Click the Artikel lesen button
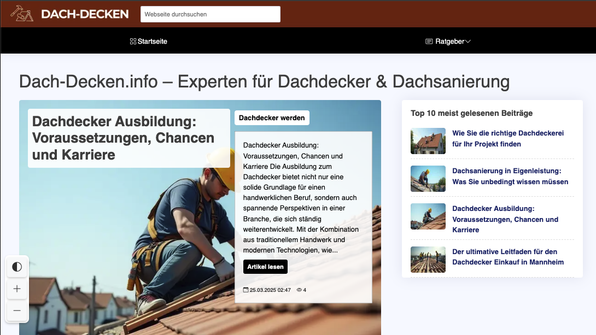Image resolution: width=596 pixels, height=335 pixels. pyautogui.click(x=265, y=267)
